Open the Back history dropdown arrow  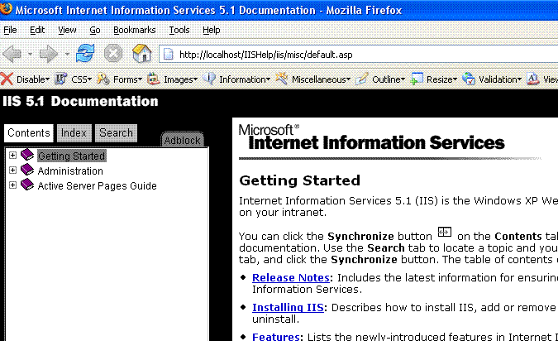click(31, 54)
